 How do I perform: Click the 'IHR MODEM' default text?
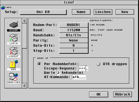[97, 25]
